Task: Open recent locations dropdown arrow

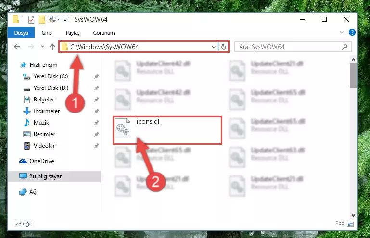Action: [x=42, y=47]
